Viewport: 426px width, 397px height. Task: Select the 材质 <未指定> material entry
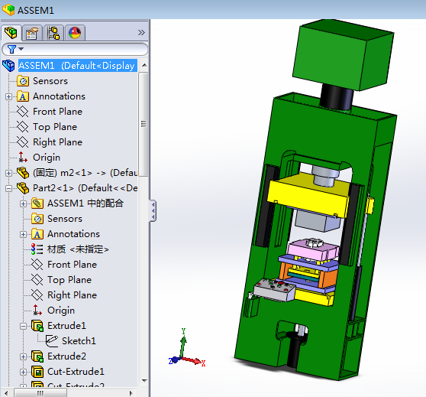(78, 249)
